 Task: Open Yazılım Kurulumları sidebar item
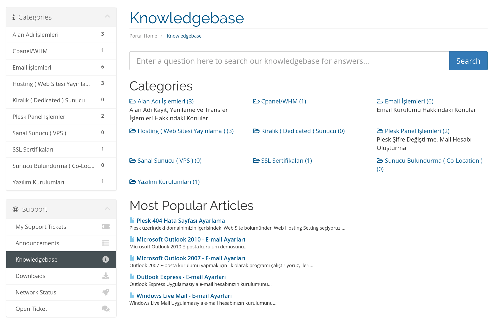[61, 182]
